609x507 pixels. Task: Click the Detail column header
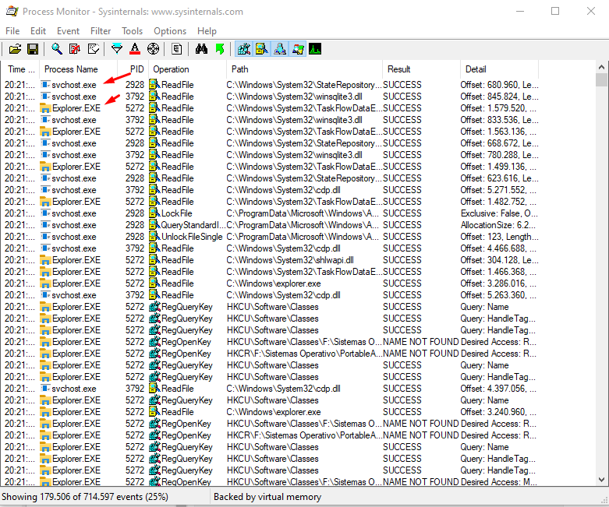500,69
